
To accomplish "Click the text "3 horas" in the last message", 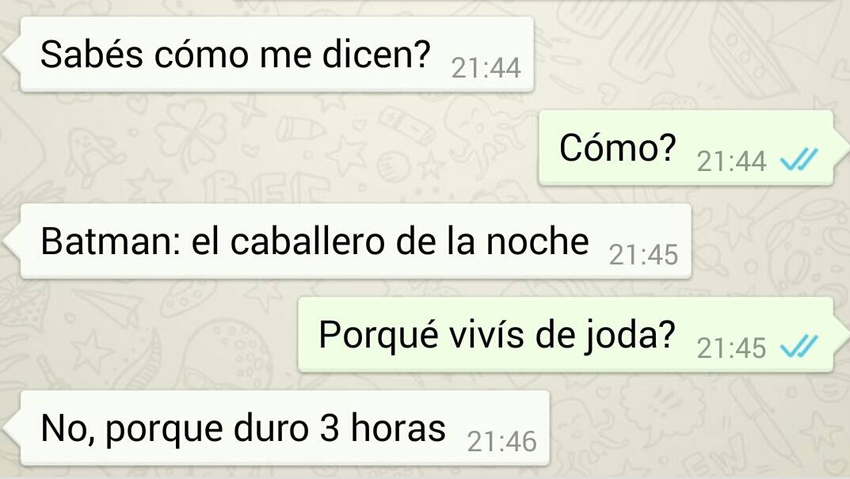I will point(383,428).
